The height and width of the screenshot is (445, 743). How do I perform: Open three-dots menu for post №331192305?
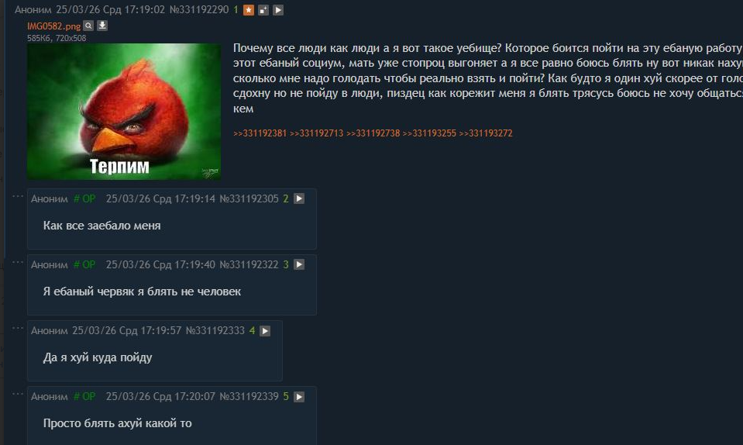(x=18, y=195)
